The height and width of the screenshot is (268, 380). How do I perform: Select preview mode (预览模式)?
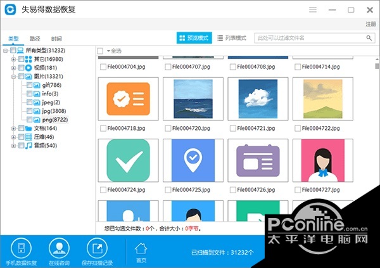(194, 38)
